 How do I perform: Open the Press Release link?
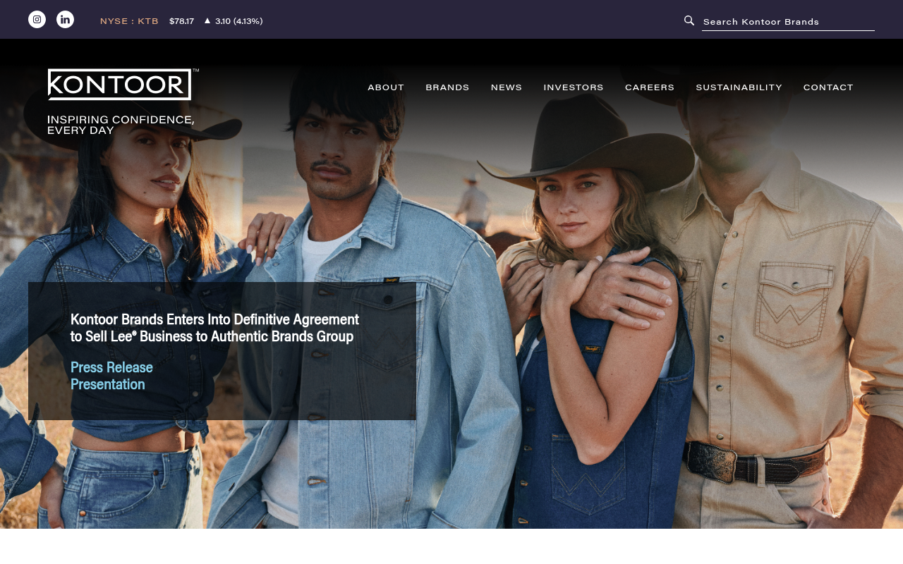[111, 367]
